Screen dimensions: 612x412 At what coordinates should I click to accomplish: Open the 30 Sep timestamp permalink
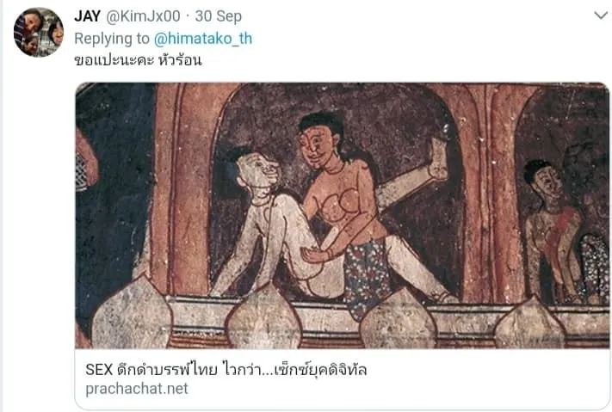pyautogui.click(x=219, y=16)
